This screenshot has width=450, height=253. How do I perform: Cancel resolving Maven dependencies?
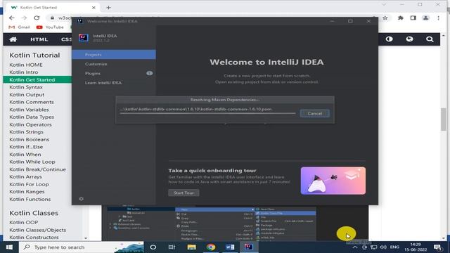(x=315, y=113)
